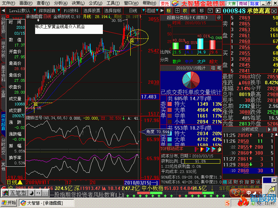The height and width of the screenshot is (208, 278).
Task: Click the 选择指标 button
Action: tap(113, 11)
